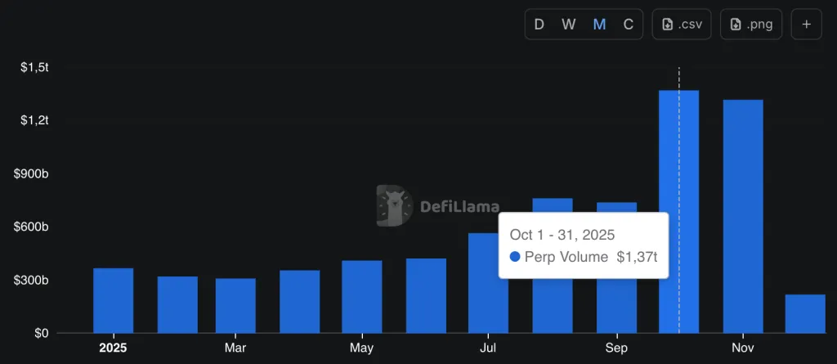Click the June 2025 volume bar
The width and height of the screenshot is (837, 364).
pos(426,296)
